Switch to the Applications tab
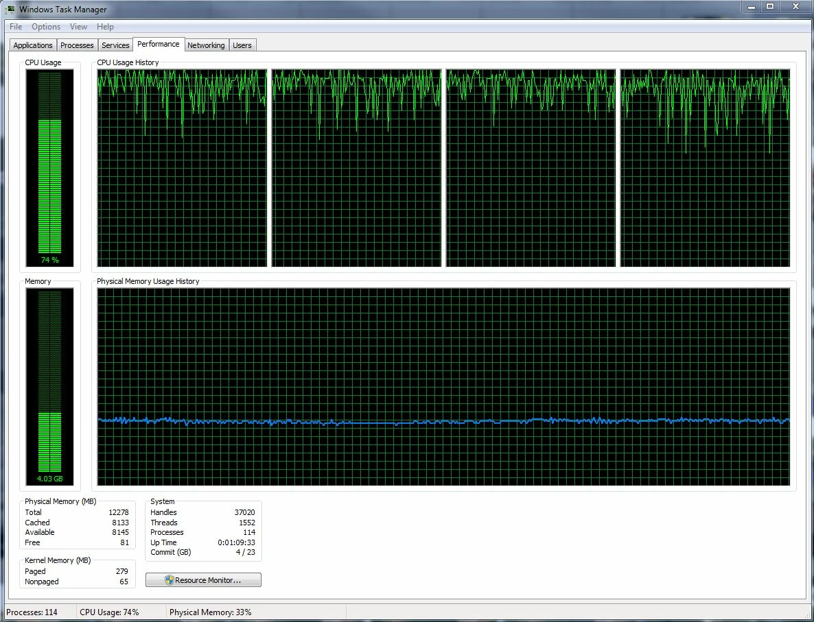This screenshot has width=814, height=622. 33,45
